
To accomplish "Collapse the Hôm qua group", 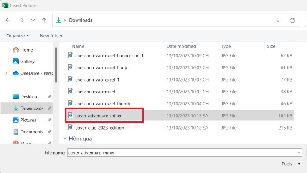I will 65,138.
